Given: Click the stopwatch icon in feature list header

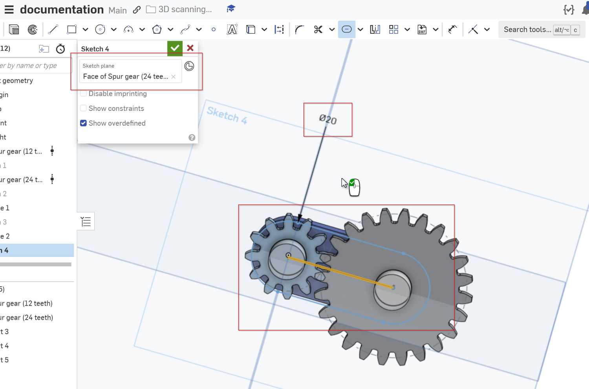Looking at the screenshot, I should [x=60, y=49].
